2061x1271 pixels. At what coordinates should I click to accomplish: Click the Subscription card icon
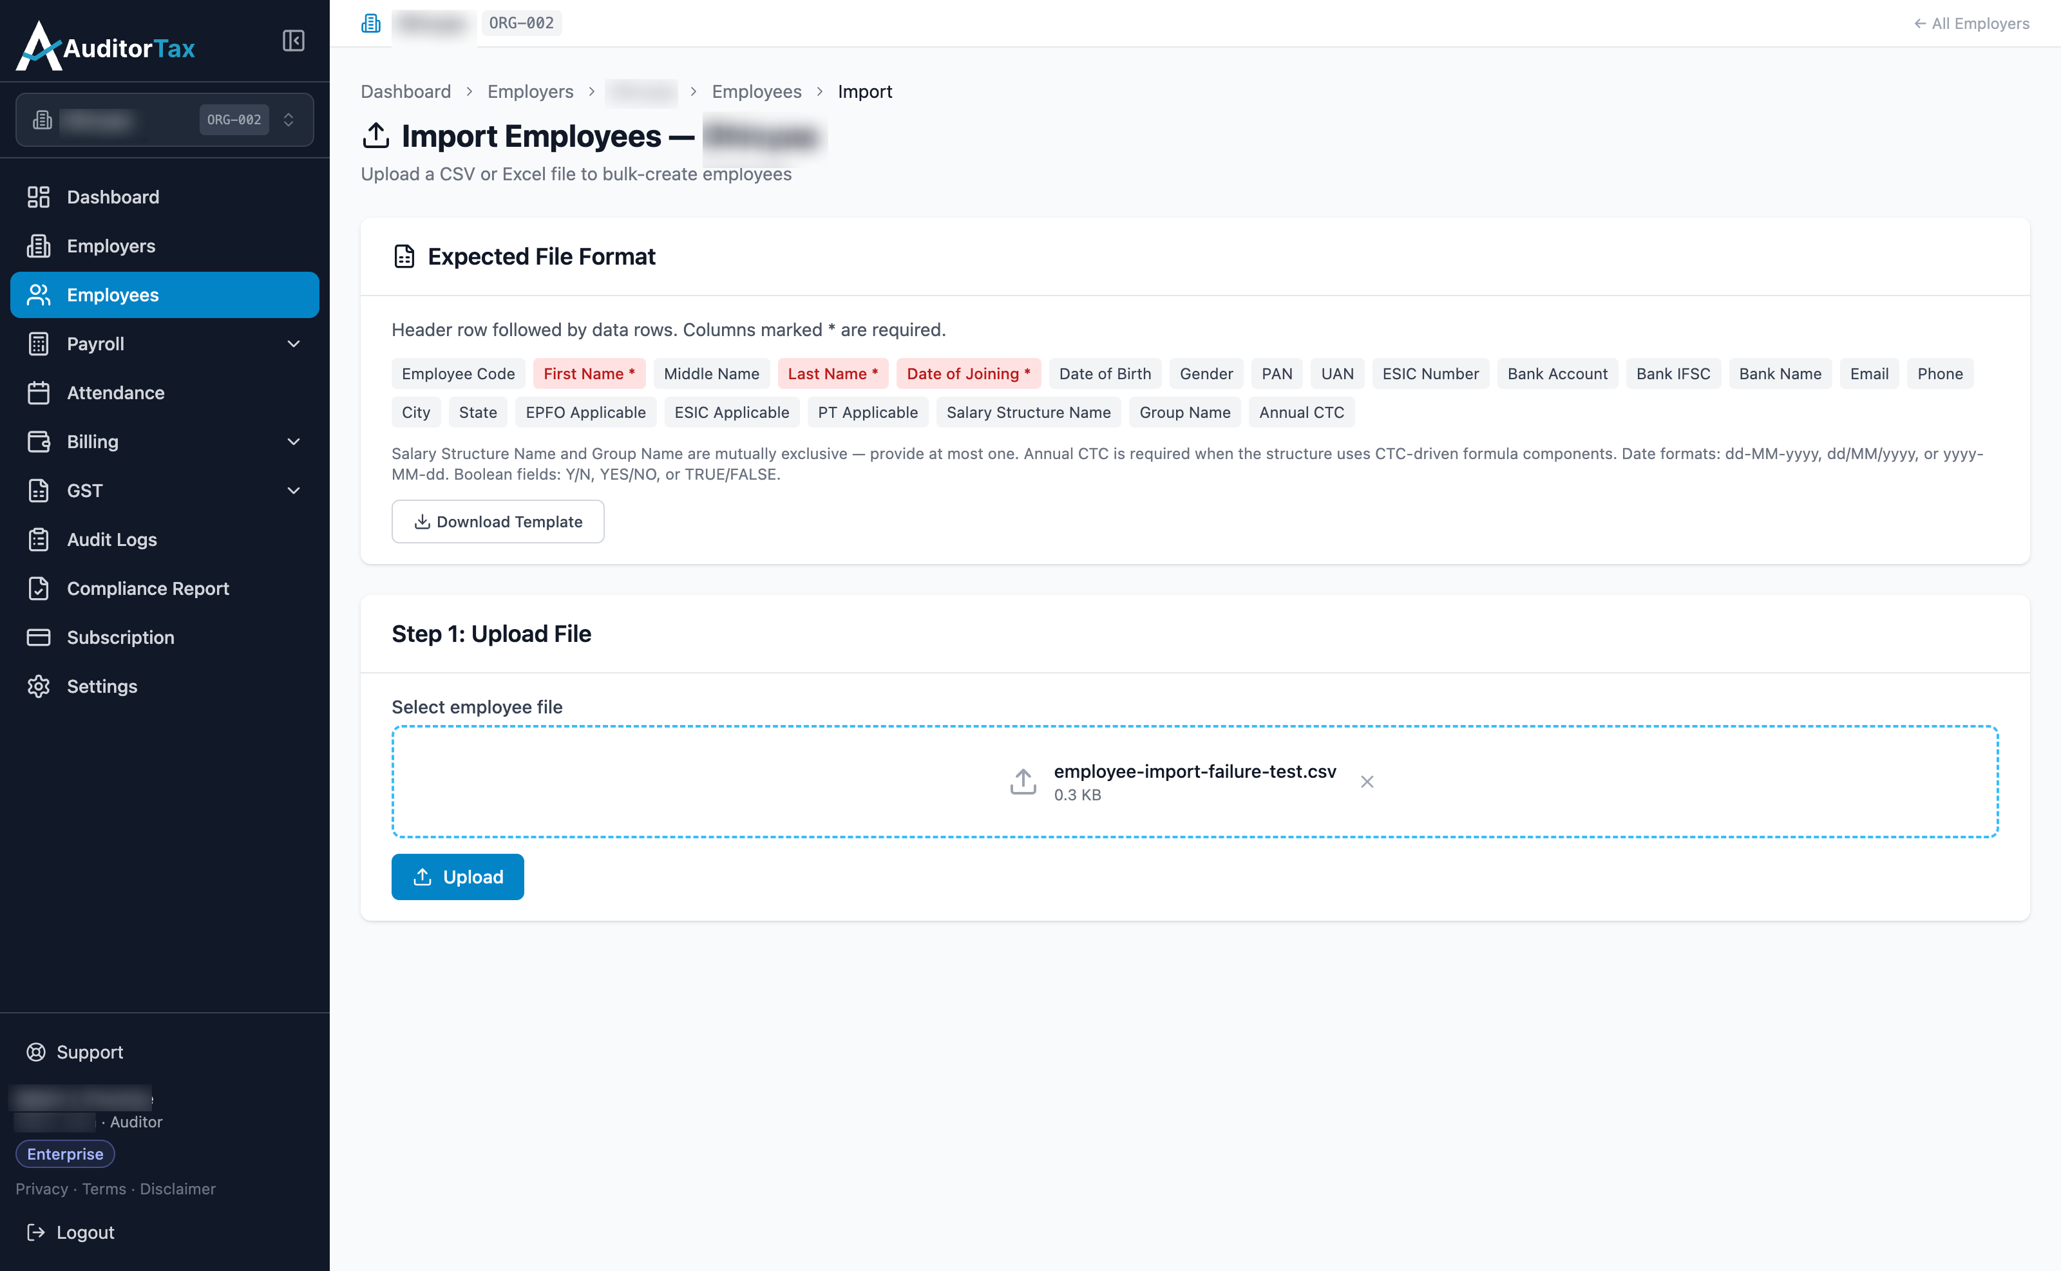pos(39,637)
